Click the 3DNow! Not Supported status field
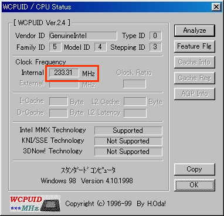This screenshot has width=224, height=216. click(128, 152)
